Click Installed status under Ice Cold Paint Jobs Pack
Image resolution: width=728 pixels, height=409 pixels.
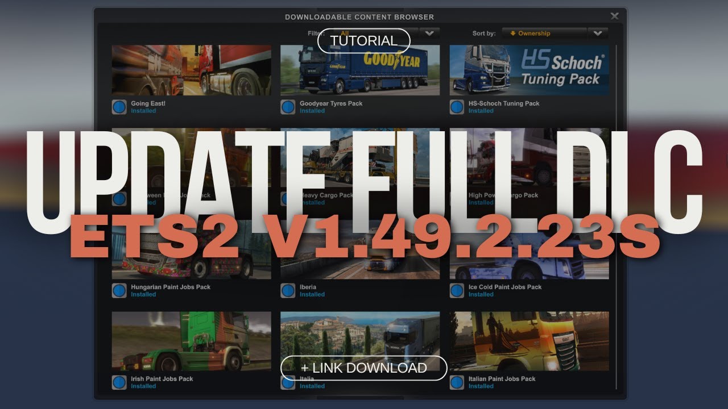pyautogui.click(x=481, y=294)
